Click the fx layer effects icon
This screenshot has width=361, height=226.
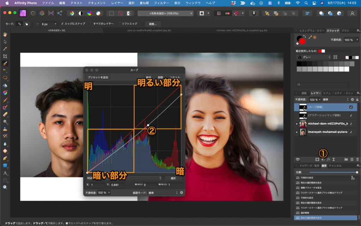coord(328,159)
